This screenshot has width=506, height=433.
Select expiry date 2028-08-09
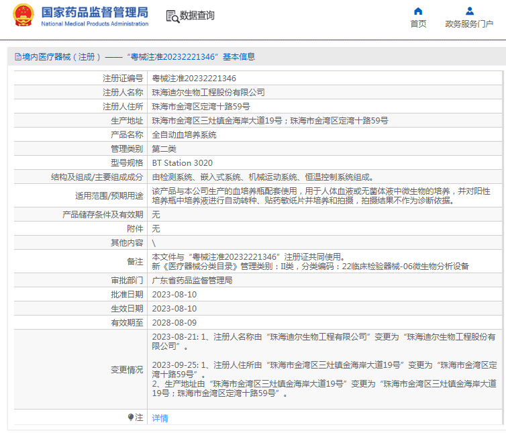174,323
